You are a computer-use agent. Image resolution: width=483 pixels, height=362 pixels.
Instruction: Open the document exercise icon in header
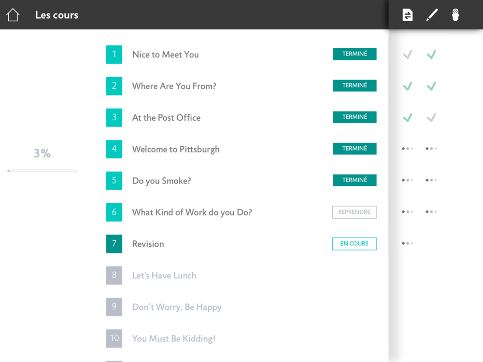click(408, 15)
